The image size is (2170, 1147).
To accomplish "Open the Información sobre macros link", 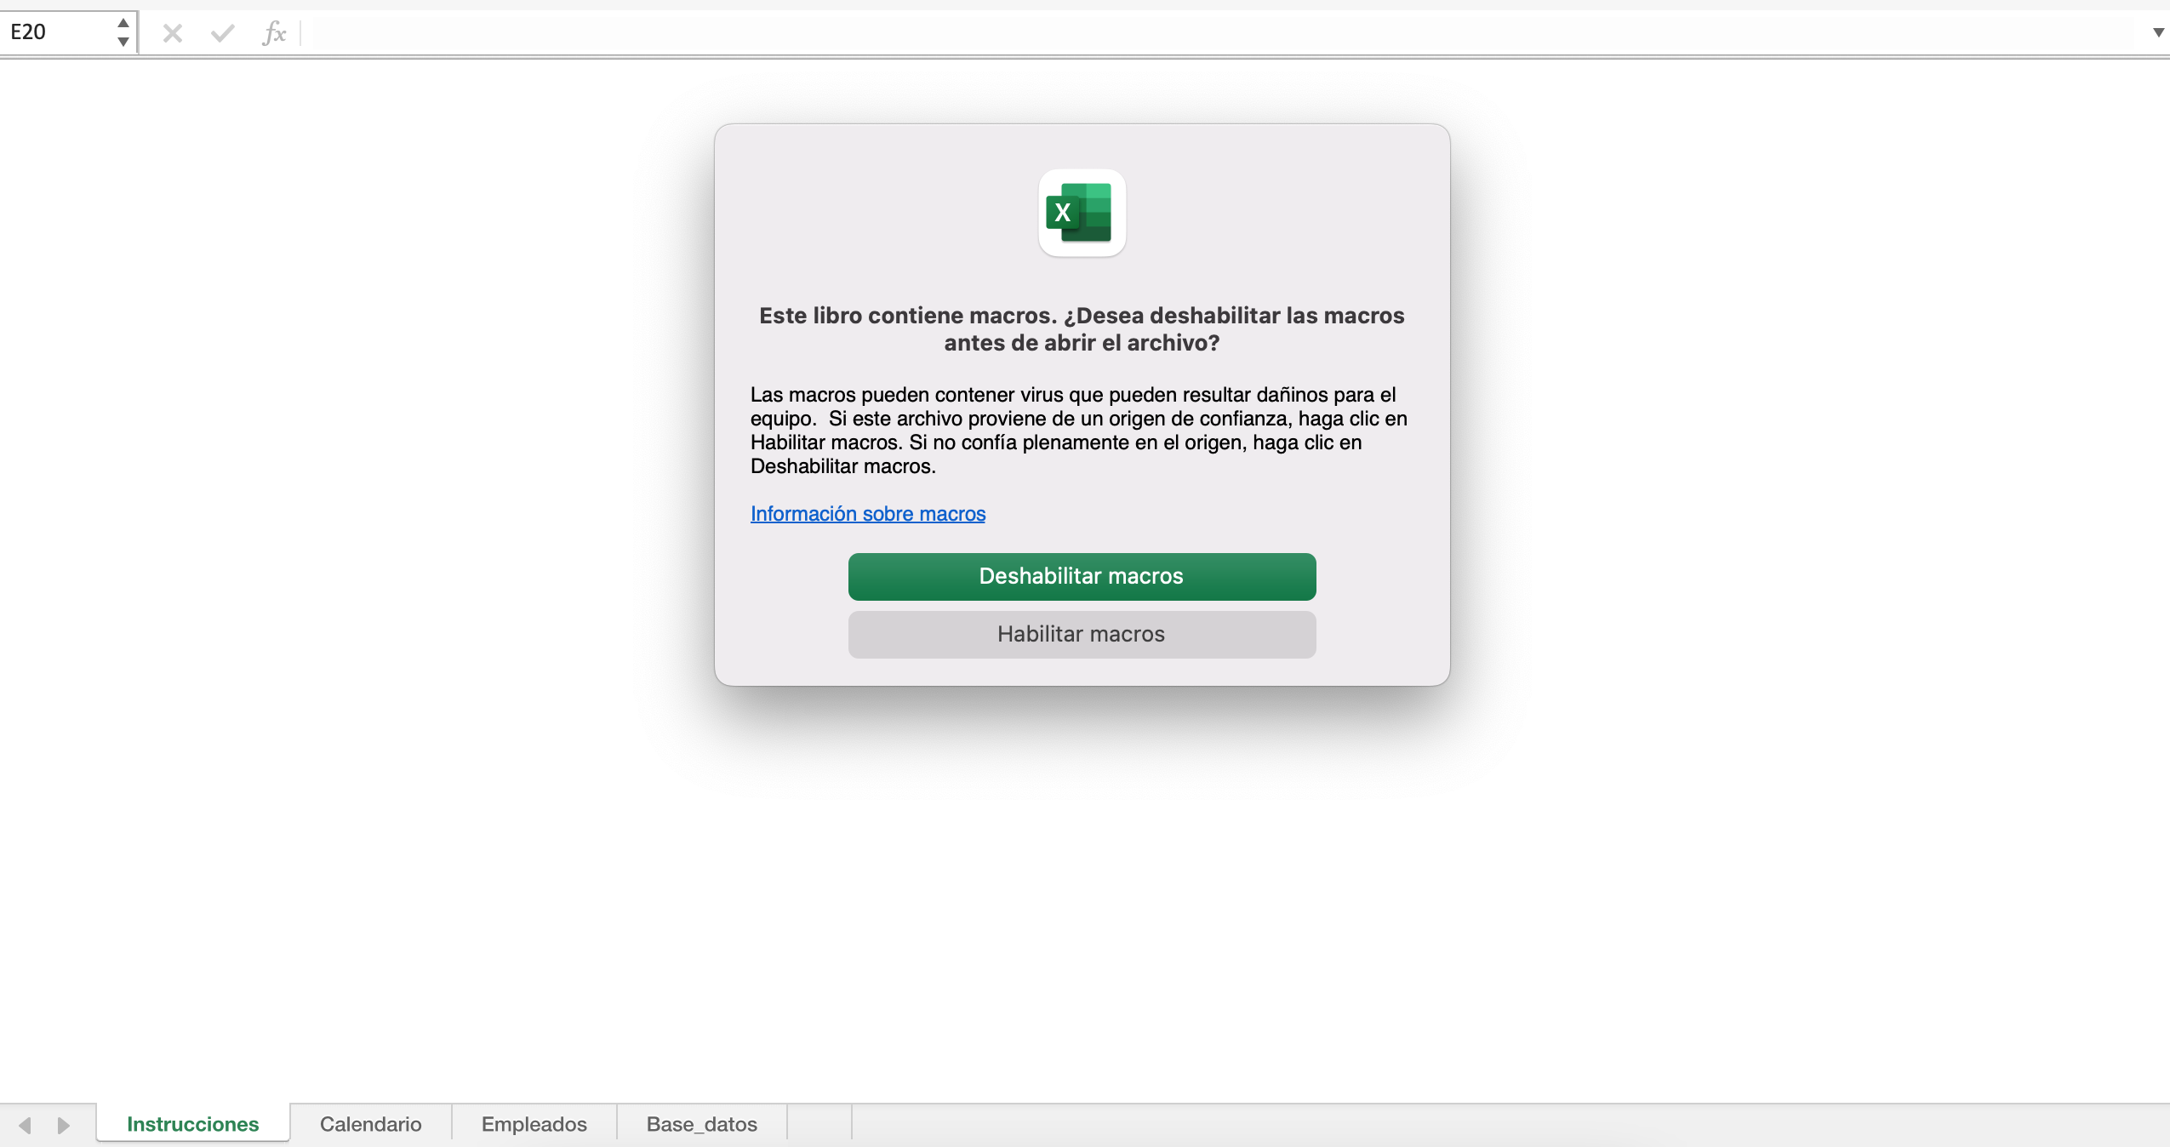I will 868,514.
